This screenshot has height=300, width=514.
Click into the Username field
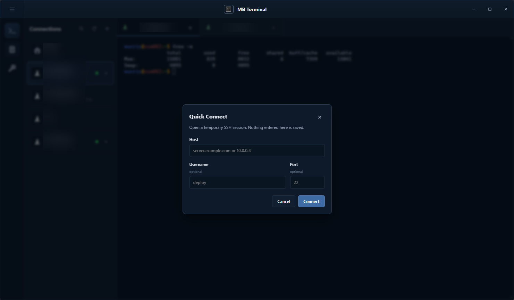[x=237, y=183]
